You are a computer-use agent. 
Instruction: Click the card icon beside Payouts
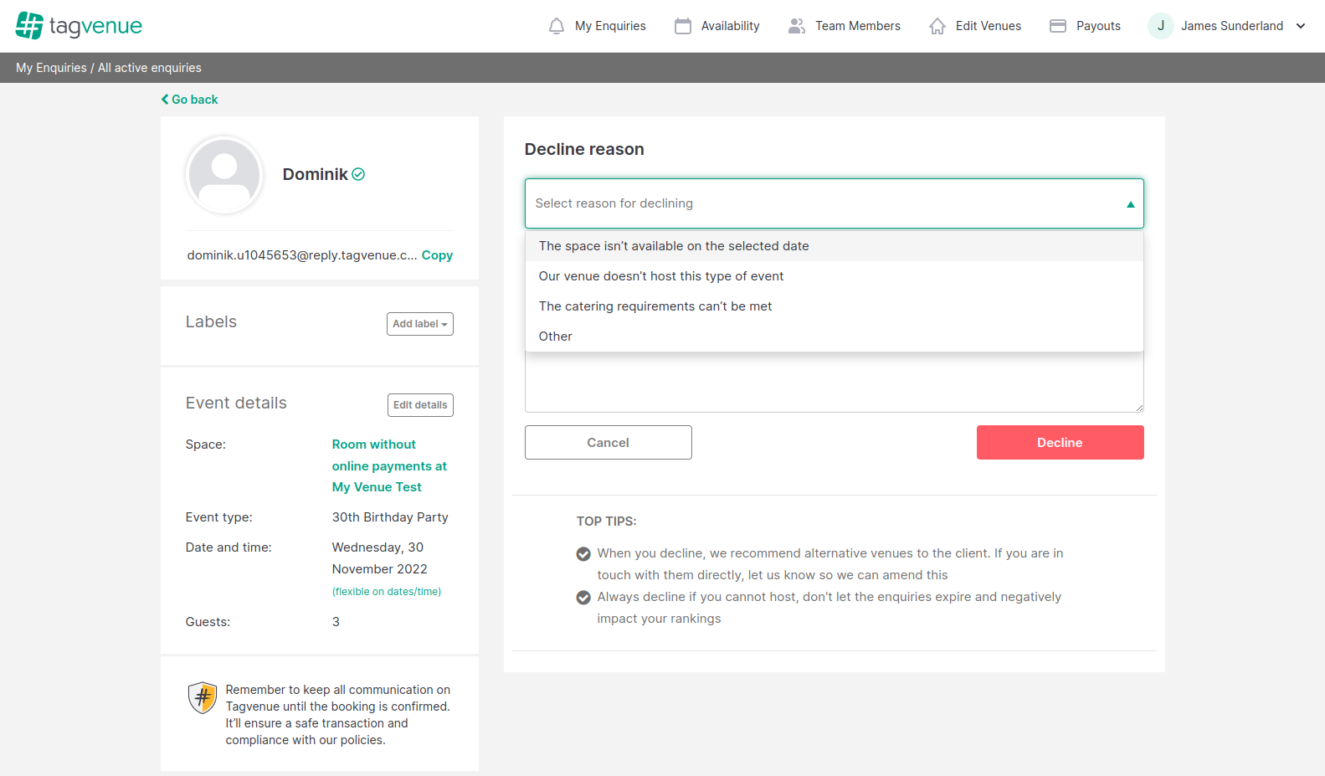tap(1058, 26)
